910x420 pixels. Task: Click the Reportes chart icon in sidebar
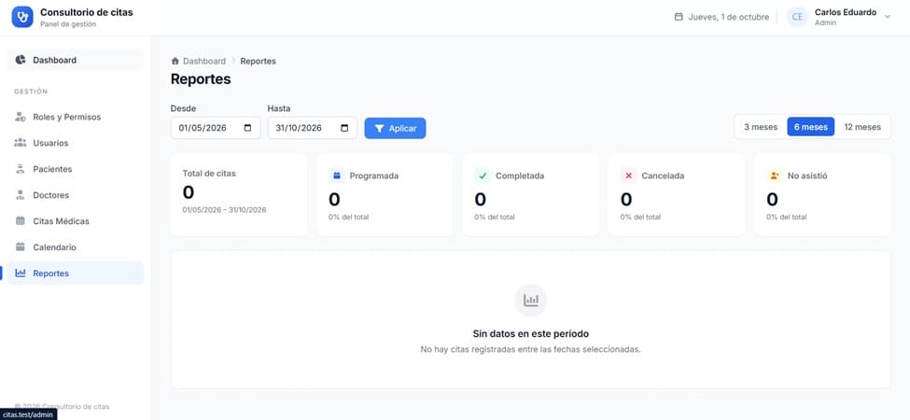pyautogui.click(x=21, y=273)
